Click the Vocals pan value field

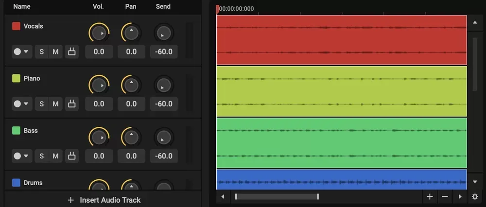pos(131,52)
